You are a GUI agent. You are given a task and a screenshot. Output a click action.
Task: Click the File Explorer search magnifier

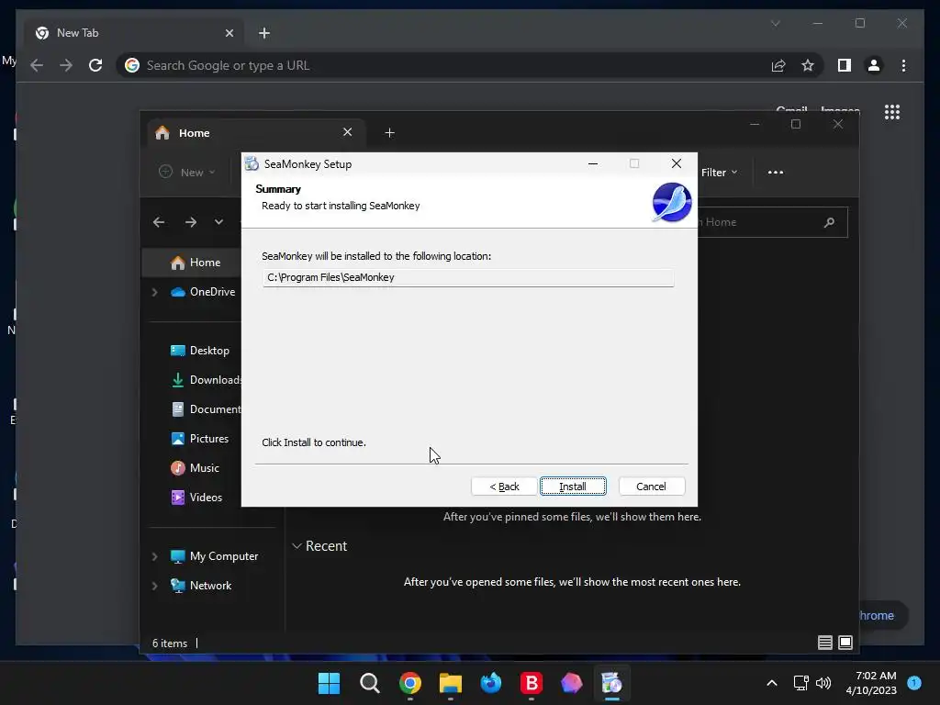[x=829, y=222]
